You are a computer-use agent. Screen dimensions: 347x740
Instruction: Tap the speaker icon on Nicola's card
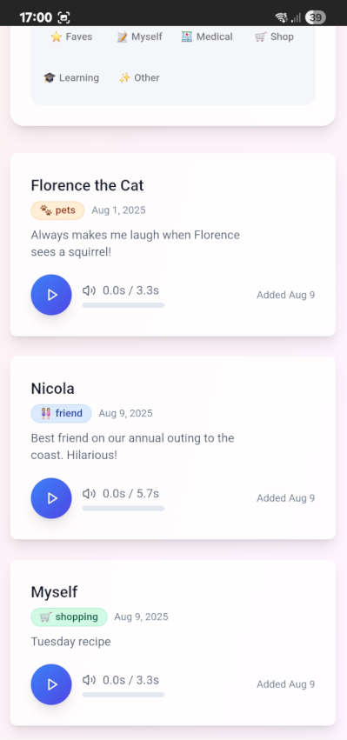89,494
